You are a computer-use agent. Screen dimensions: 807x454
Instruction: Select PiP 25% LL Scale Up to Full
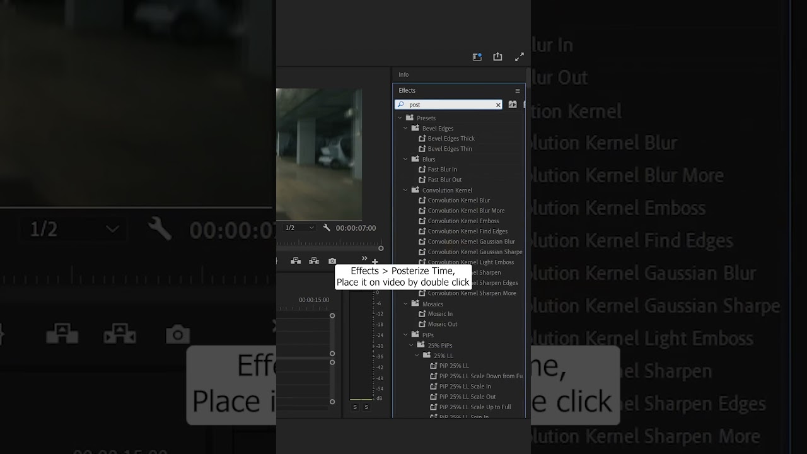coord(475,407)
